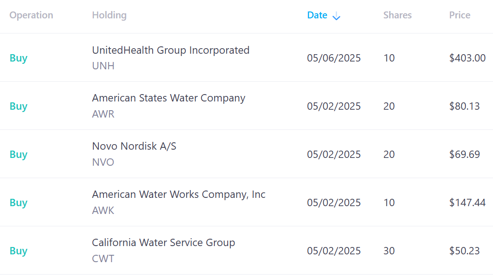Click the UNH ticker symbol
Image resolution: width=493 pixels, height=275 pixels.
pyautogui.click(x=103, y=66)
